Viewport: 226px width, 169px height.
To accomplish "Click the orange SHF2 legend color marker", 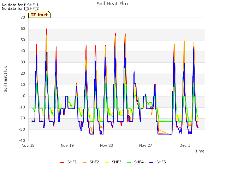I will click(85, 163).
